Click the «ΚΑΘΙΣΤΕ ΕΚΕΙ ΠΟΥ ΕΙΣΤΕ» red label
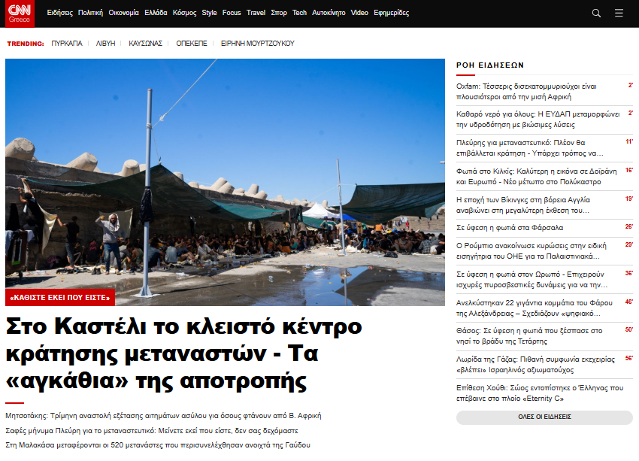Viewport: 639px width, 461px height. 60,298
